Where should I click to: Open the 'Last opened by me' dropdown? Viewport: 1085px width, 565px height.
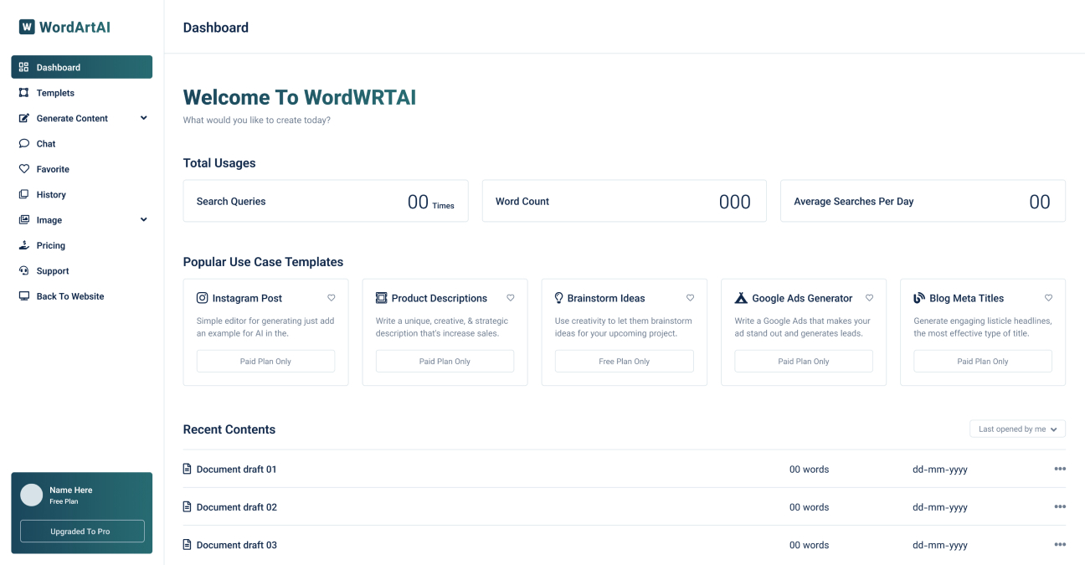tap(1017, 429)
